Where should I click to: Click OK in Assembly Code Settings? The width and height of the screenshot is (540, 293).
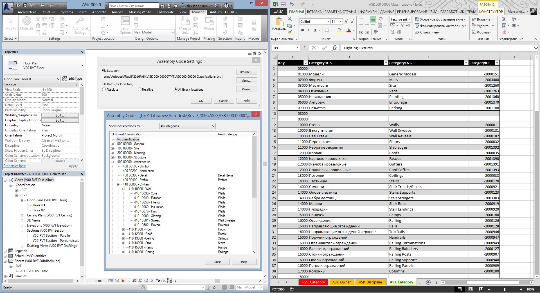click(x=201, y=101)
